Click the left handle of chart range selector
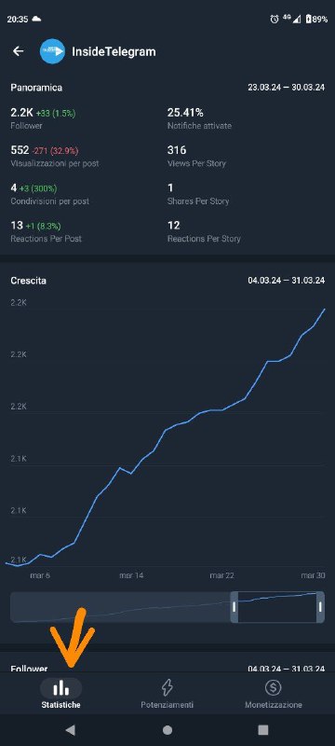 (x=234, y=607)
